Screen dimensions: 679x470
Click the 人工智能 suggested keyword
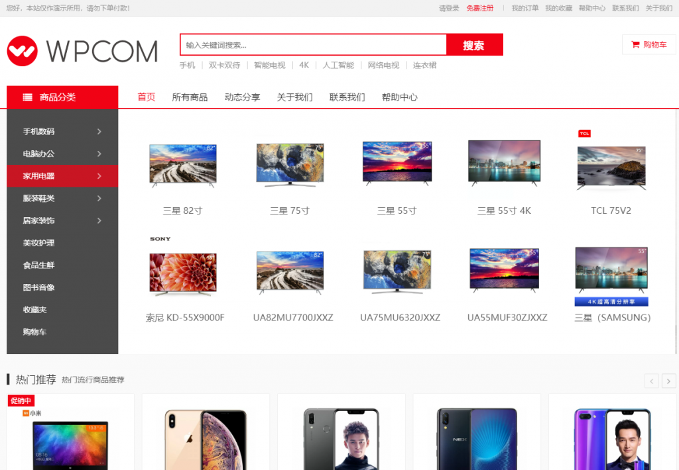click(x=338, y=66)
